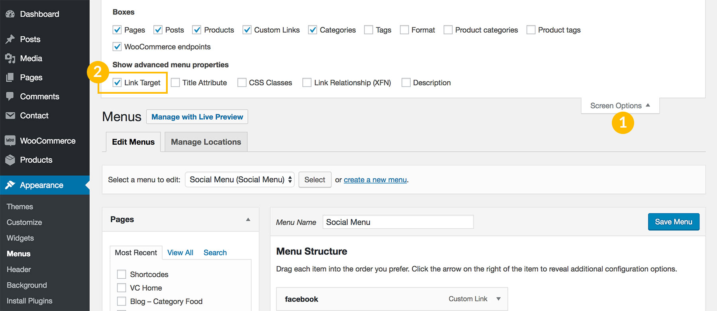Click the Products box icon
This screenshot has height=311, width=717.
point(10,160)
